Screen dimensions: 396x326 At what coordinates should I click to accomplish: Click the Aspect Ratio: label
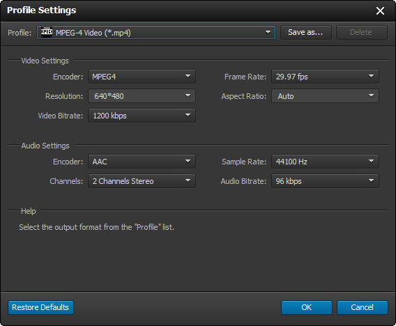coord(244,96)
